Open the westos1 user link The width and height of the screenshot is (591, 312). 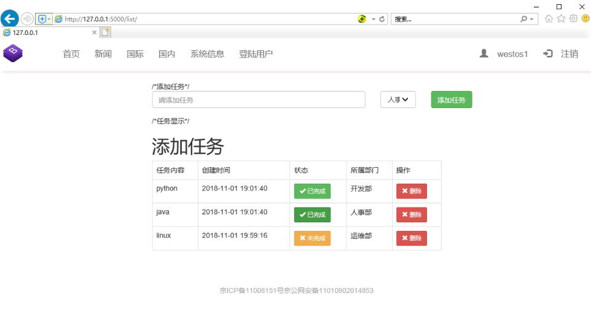(512, 54)
